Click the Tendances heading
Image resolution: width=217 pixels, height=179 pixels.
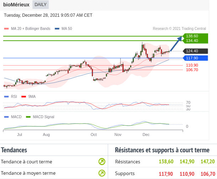pyautogui.click(x=14, y=150)
